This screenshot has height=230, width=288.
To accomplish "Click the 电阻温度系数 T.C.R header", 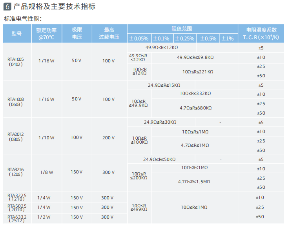I will pyautogui.click(x=261, y=34).
